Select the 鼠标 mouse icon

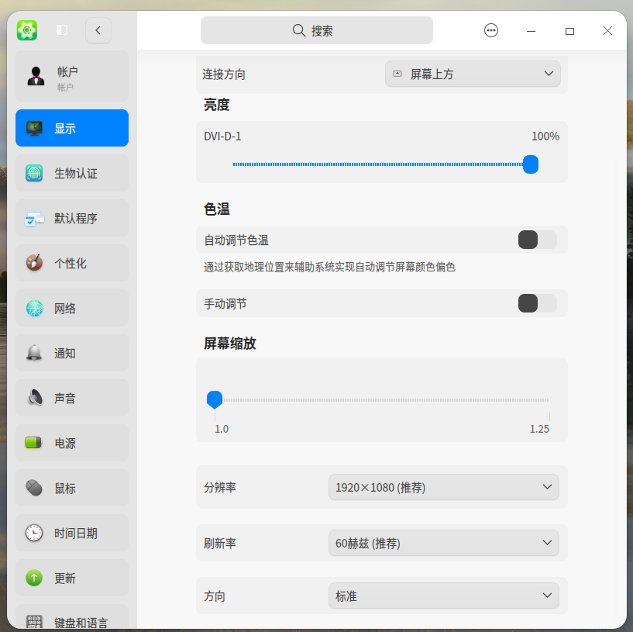(x=34, y=488)
